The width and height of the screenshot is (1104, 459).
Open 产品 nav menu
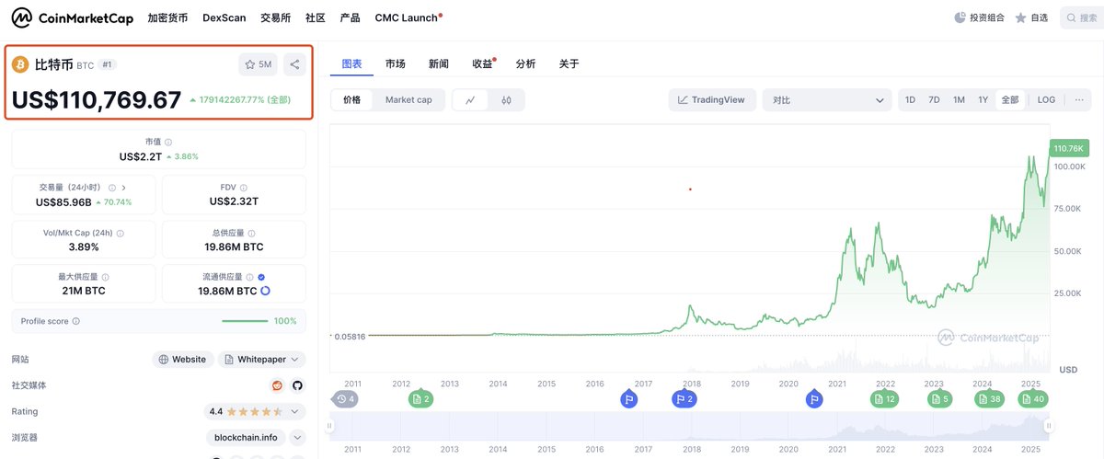350,17
